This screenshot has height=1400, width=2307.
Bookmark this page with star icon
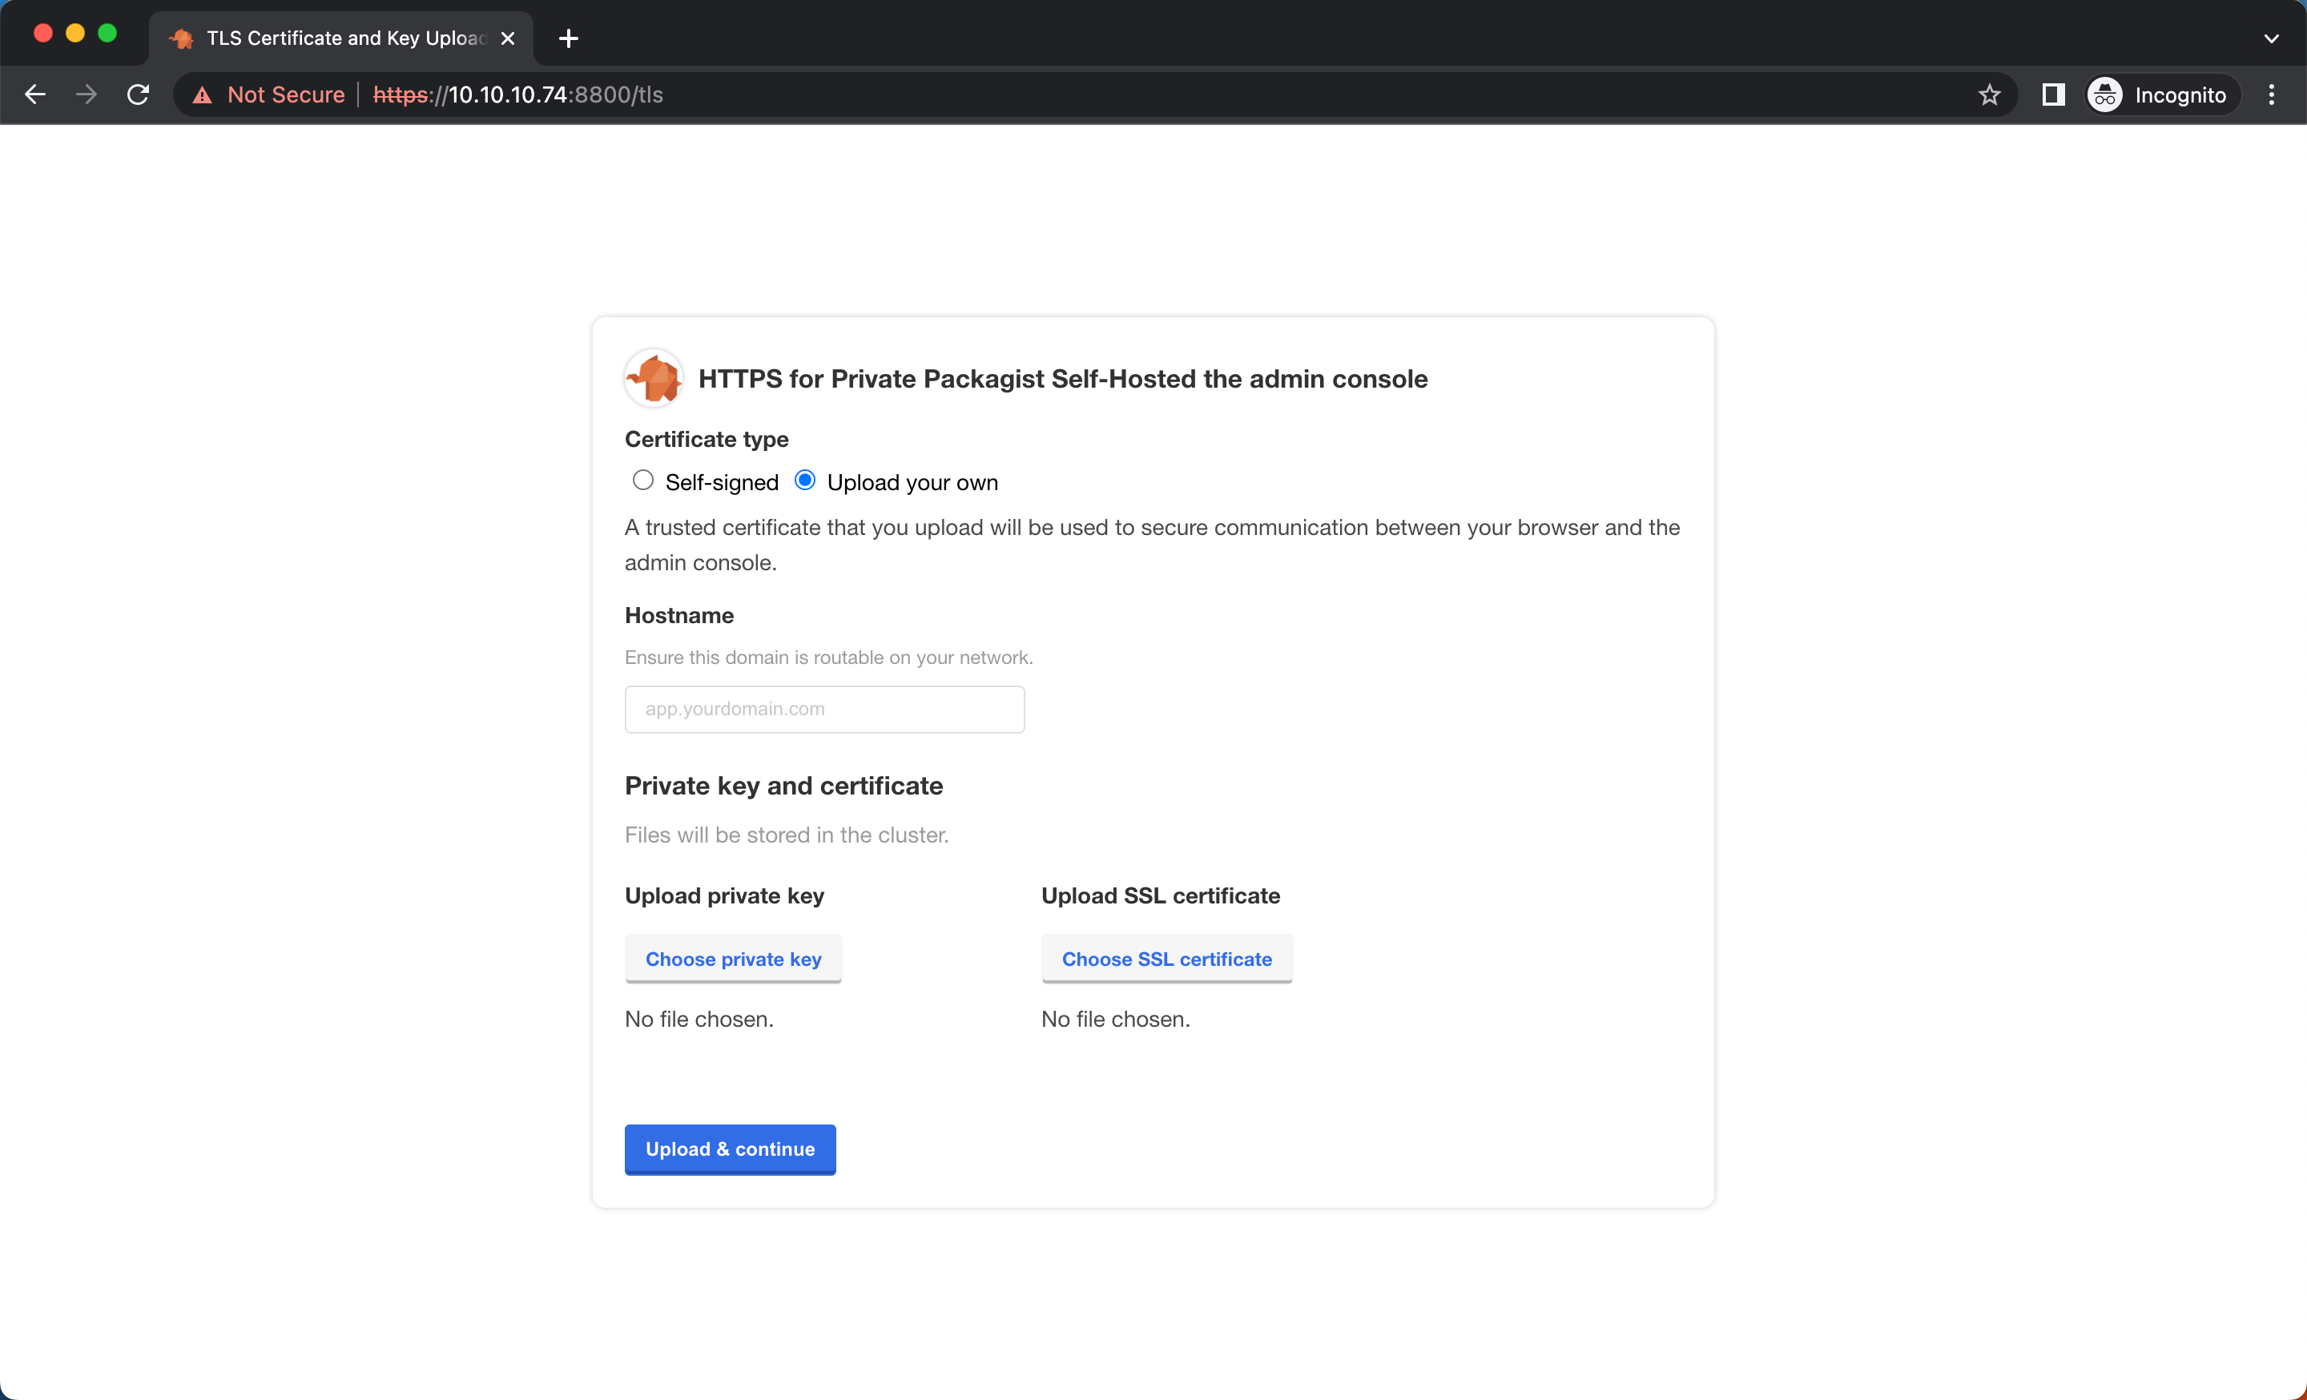click(x=1989, y=95)
